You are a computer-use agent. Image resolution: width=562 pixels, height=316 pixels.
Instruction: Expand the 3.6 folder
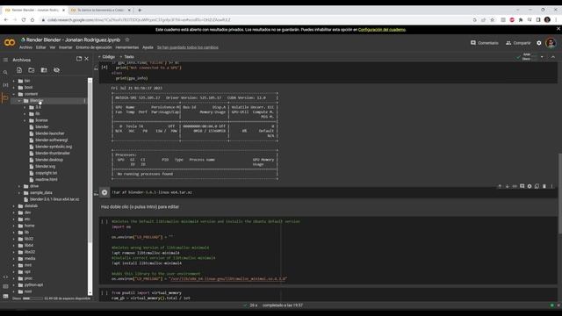(25, 107)
